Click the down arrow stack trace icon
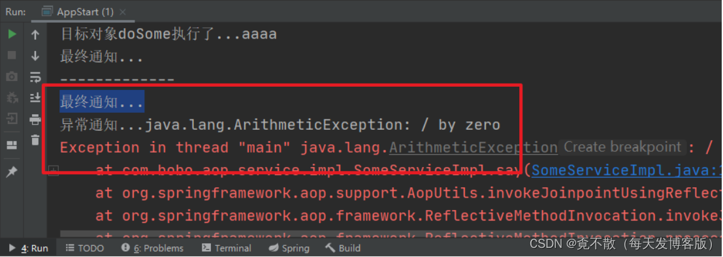Screen dimensions: 723x257 35,55
